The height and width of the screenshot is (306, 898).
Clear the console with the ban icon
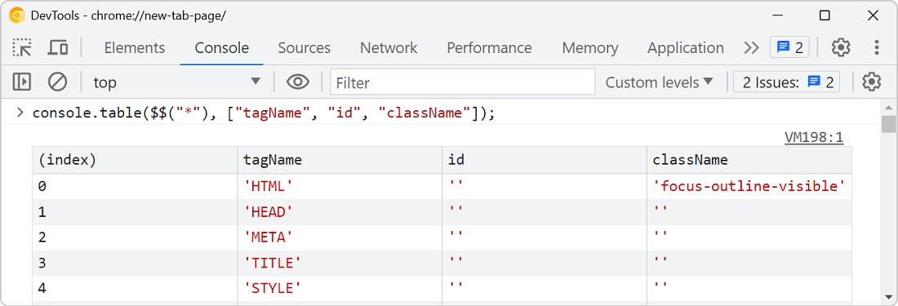pyautogui.click(x=57, y=82)
